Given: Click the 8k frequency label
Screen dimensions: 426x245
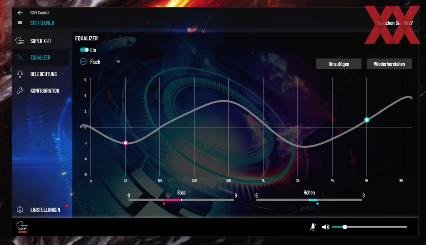Looking at the screenshot, I should pos(367,180).
